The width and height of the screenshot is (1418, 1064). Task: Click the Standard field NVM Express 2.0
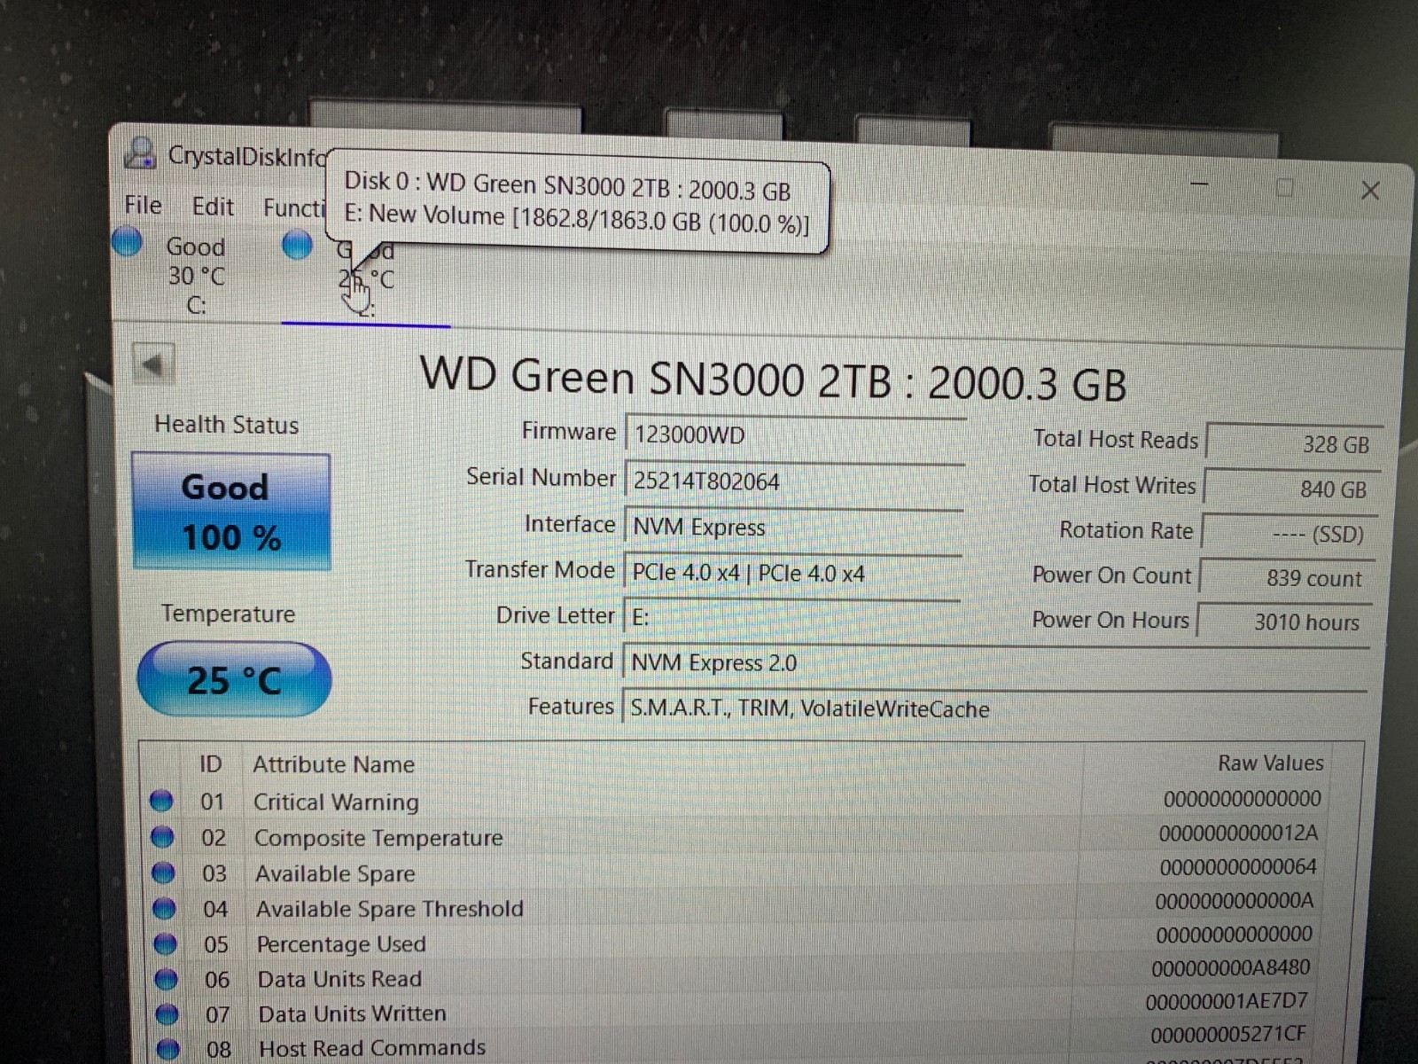[995, 663]
